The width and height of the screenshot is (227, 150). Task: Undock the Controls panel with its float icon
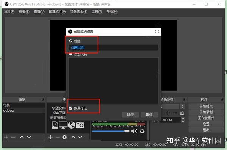tap(222, 99)
